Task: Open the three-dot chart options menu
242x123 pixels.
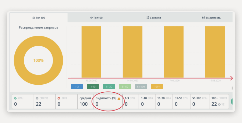Action: (232, 88)
